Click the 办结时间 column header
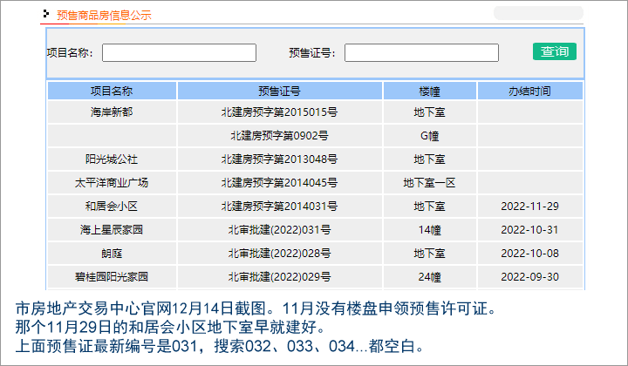This screenshot has height=366, width=628. click(529, 91)
